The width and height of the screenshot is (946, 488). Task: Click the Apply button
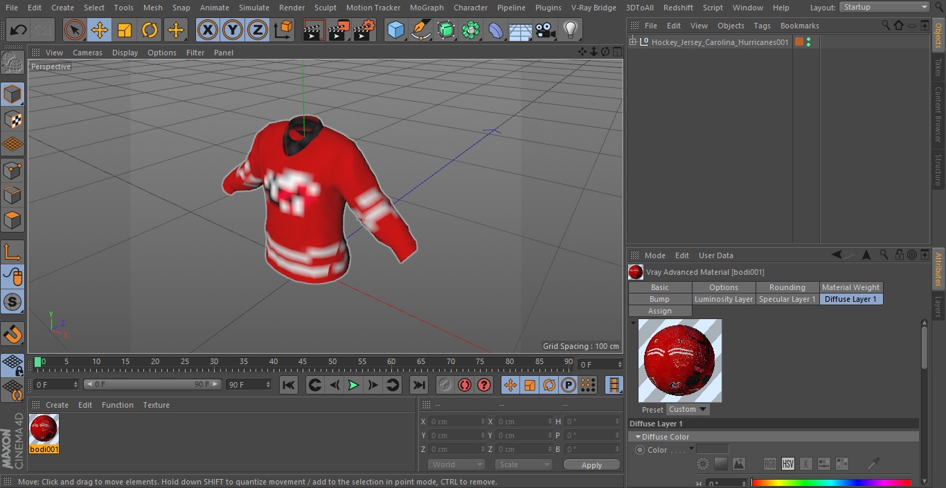click(591, 465)
